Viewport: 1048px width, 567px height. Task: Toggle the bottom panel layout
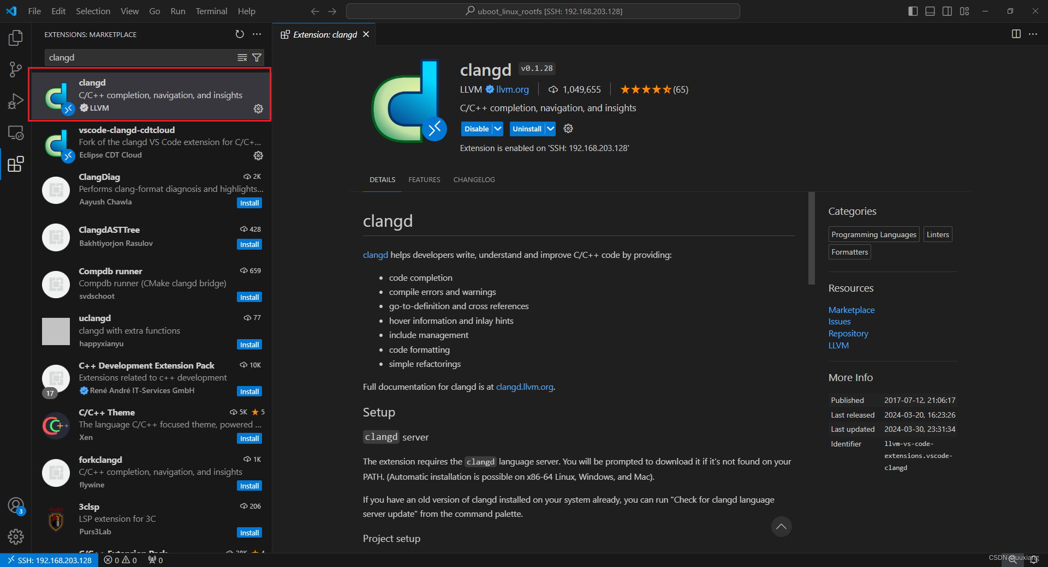coord(930,11)
